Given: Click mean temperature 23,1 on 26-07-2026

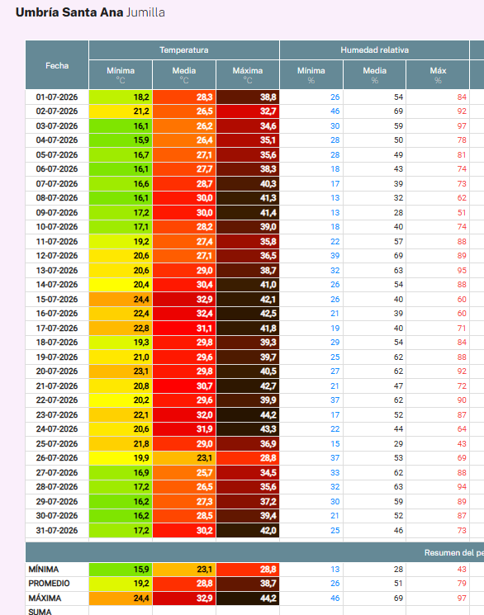Looking at the screenshot, I should click(x=184, y=458).
